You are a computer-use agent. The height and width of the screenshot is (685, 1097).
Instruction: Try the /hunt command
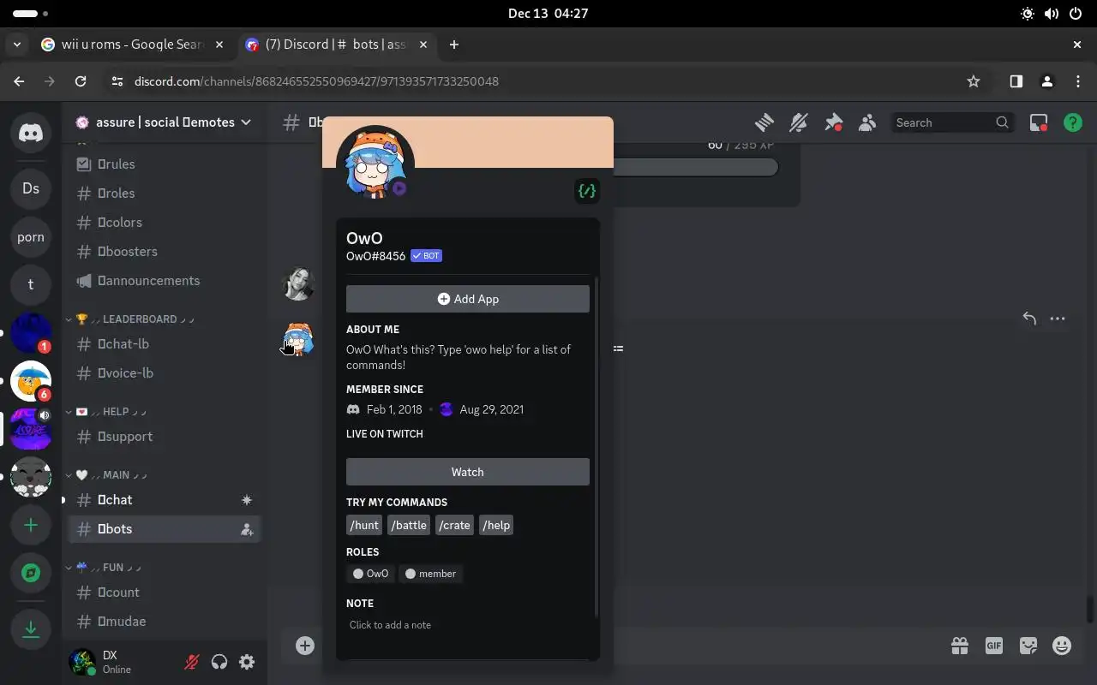[x=364, y=525]
